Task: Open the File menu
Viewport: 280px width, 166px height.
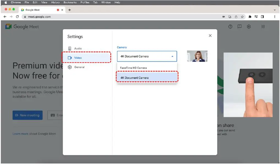Action: coord(27,2)
